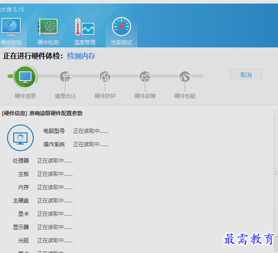Click the 大师 5.15 title text
This screenshot has width=278, height=253.
pos(12,10)
